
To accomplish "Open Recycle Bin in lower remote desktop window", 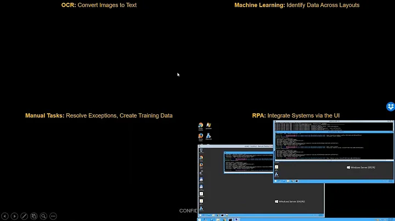I will [201, 150].
